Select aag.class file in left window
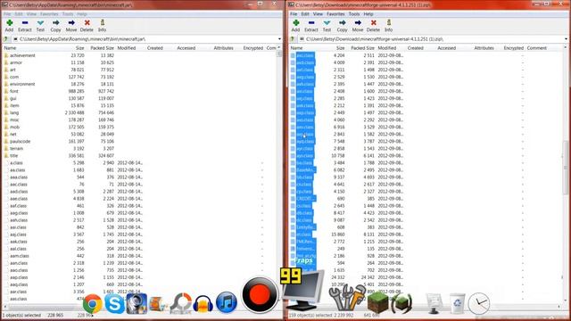Viewport: 571px width, 321px height. pos(19,213)
